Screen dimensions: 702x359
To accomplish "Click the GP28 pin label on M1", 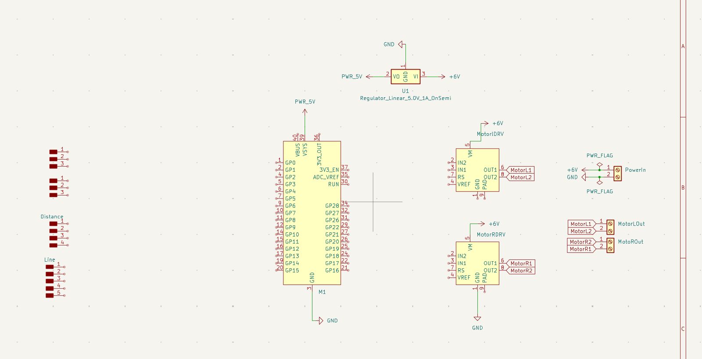I will coord(332,206).
